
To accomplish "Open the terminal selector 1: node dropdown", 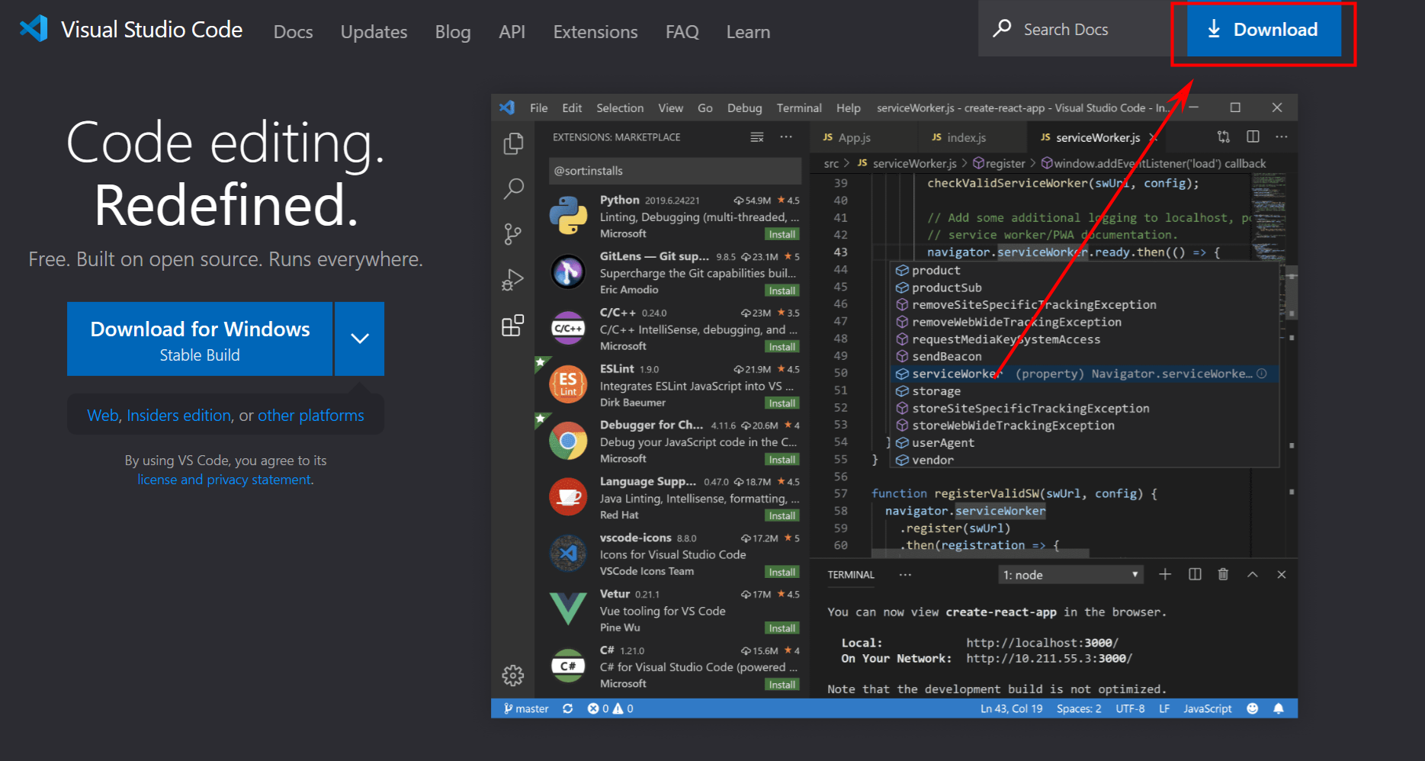I will 1071,575.
